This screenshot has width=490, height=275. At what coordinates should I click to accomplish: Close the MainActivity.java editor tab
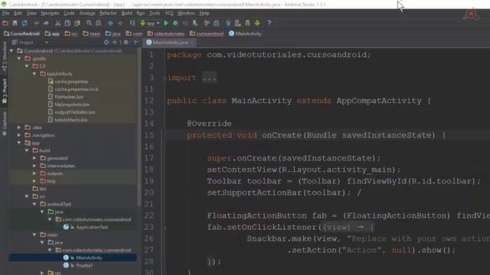pos(192,43)
